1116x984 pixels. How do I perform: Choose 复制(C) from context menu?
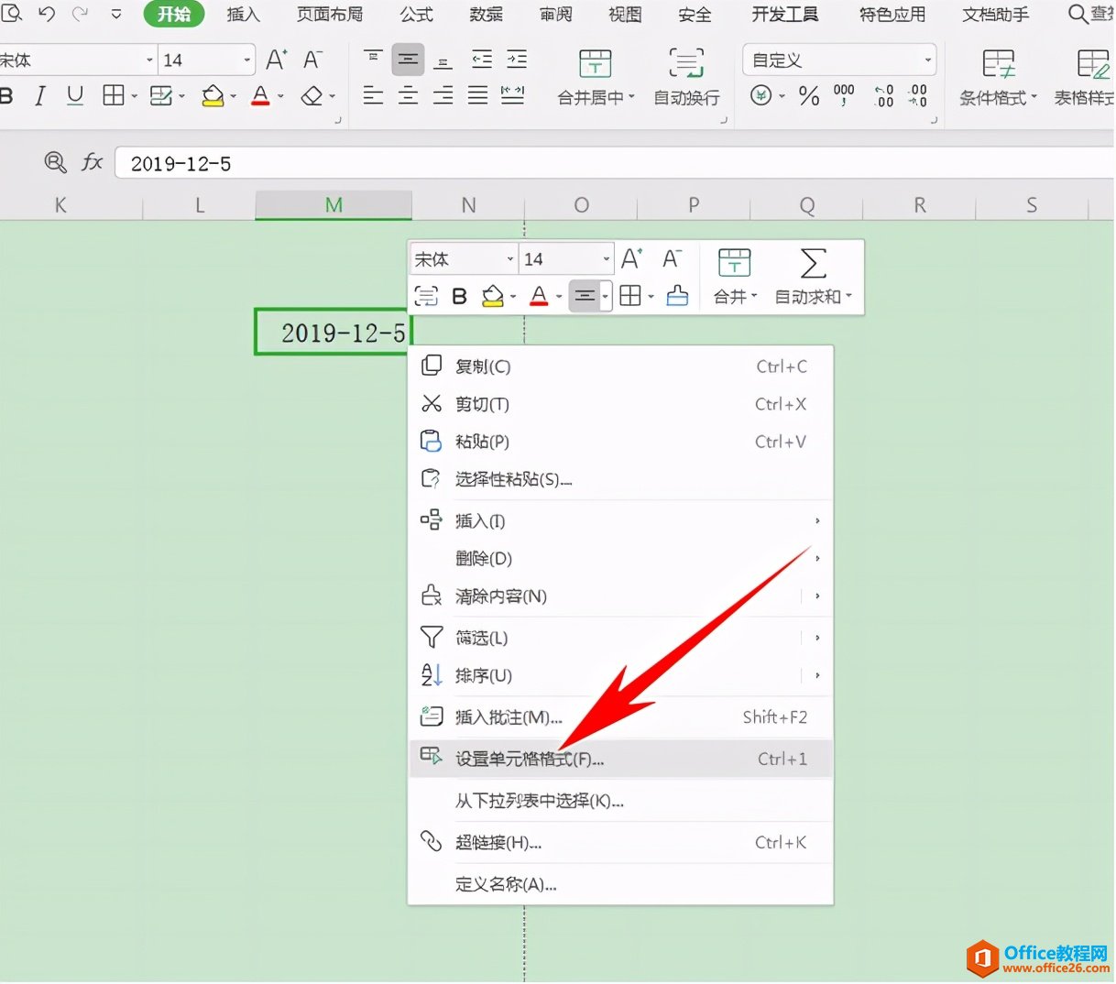pyautogui.click(x=620, y=366)
